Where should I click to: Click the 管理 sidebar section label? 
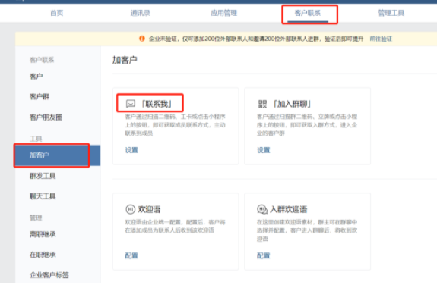click(x=36, y=218)
